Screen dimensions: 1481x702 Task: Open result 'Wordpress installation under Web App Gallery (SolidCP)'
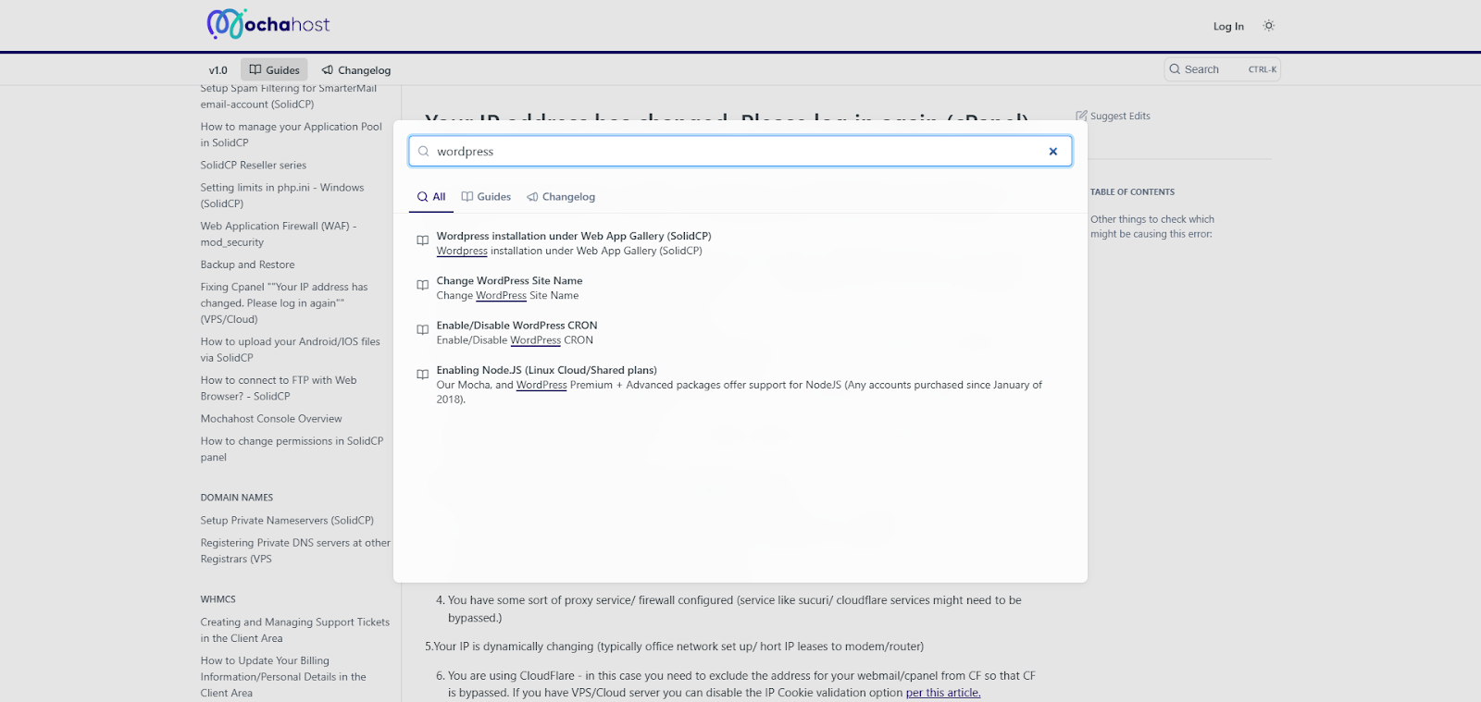click(740, 243)
